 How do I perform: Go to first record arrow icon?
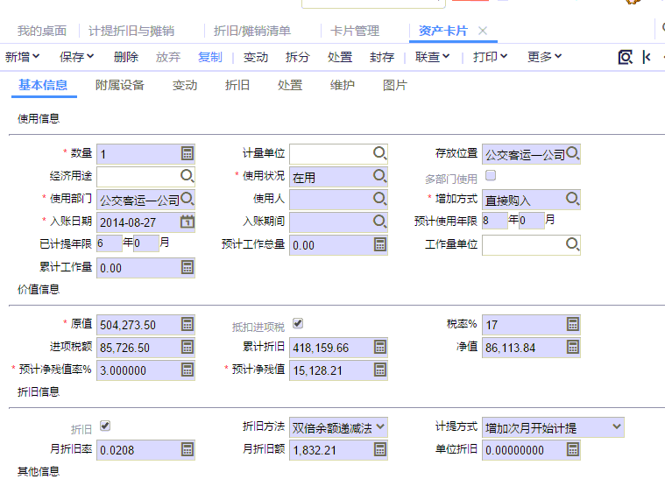tap(647, 57)
